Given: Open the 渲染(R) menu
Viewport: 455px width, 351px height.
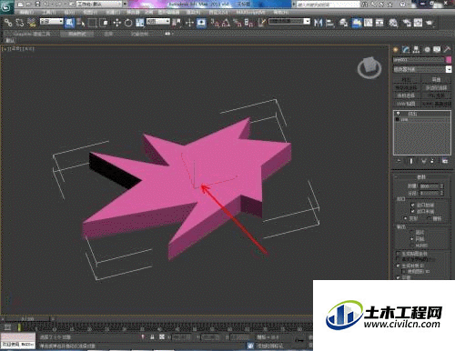Looking at the screenshot, I should click(x=193, y=13).
